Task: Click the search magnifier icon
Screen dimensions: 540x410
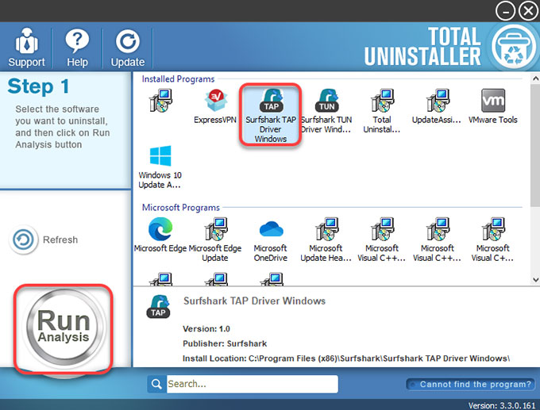Action: point(156,384)
